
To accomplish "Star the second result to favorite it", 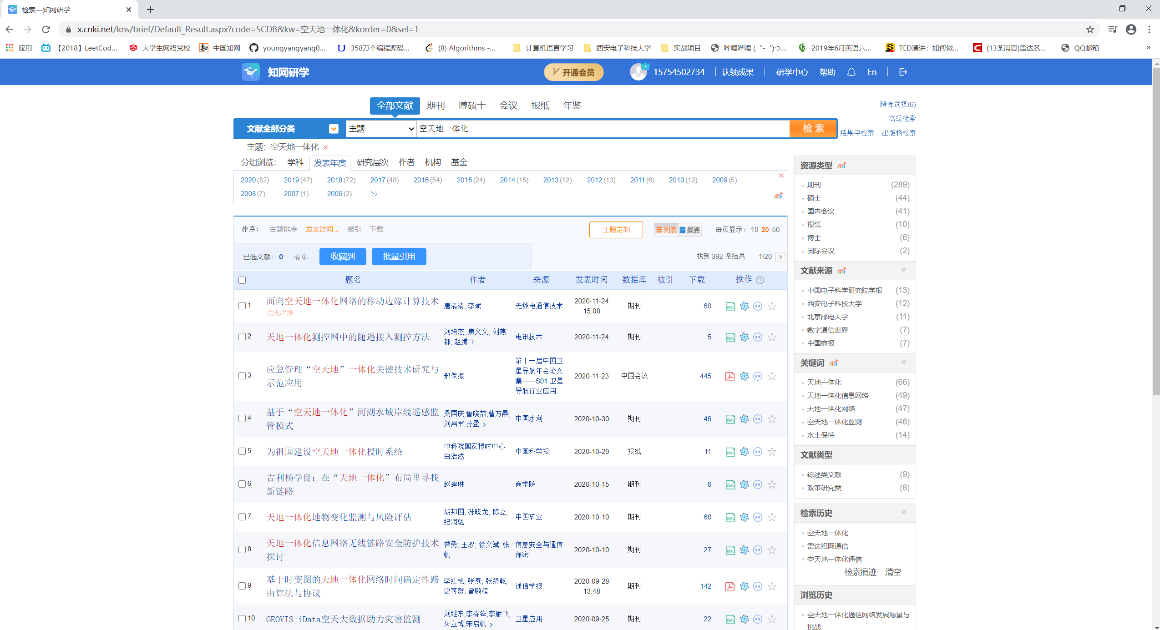I will 772,337.
